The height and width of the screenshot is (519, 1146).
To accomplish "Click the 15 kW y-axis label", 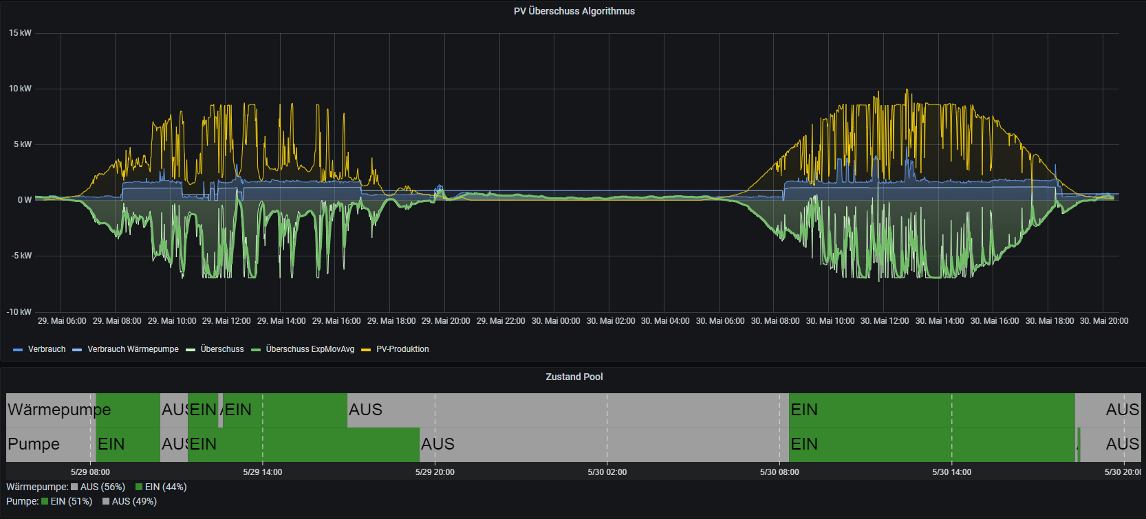I will click(20, 33).
